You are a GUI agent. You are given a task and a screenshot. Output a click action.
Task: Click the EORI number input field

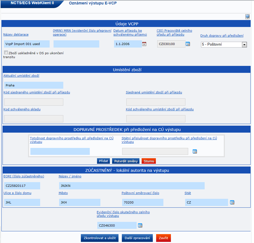click(x=22, y=186)
